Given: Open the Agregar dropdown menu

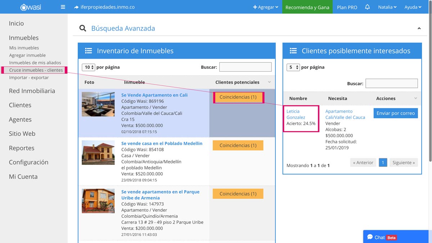Looking at the screenshot, I should (x=266, y=7).
